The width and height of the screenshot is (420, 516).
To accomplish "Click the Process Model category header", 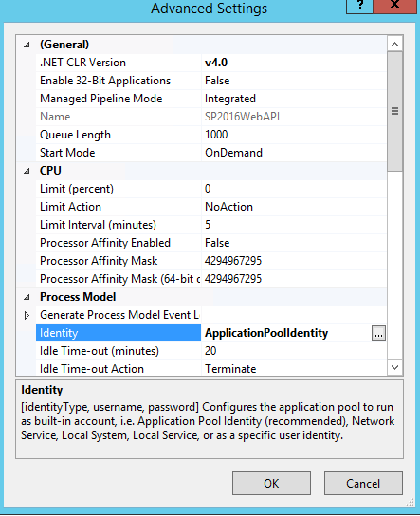I will (x=78, y=297).
